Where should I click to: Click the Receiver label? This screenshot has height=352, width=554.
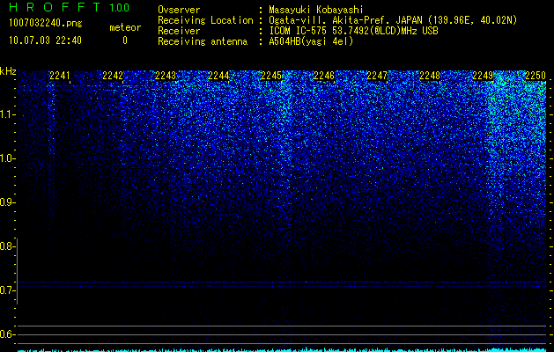click(x=179, y=31)
